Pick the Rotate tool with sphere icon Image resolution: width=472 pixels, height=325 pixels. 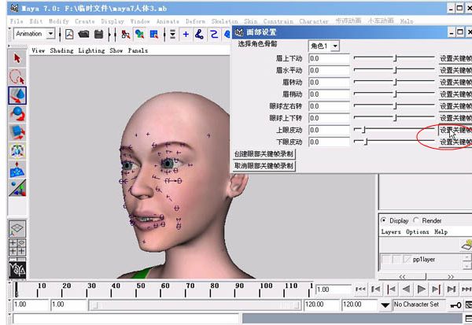[17, 114]
